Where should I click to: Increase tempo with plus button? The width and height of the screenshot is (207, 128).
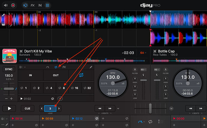(x=11, y=98)
